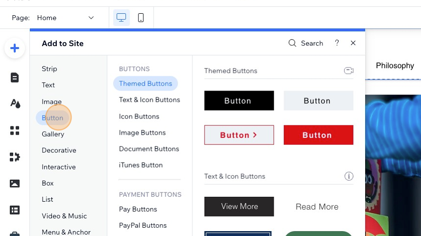The image size is (421, 236).
Task: Select List category
Action: point(47,199)
